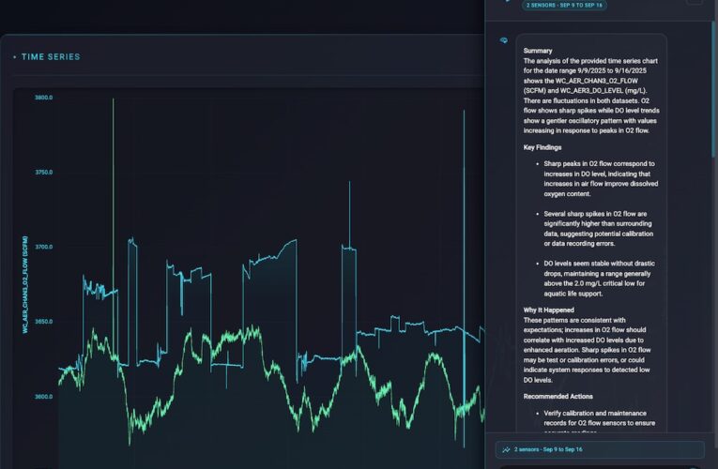
Task: Click the '2 SENSORS - SEP 9 TO SEP 16' badge
Action: [564, 5]
